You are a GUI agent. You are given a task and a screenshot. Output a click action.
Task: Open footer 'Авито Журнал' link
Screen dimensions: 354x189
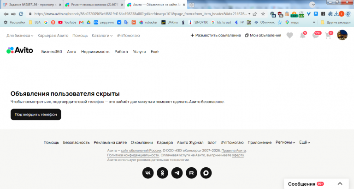pos(190,142)
